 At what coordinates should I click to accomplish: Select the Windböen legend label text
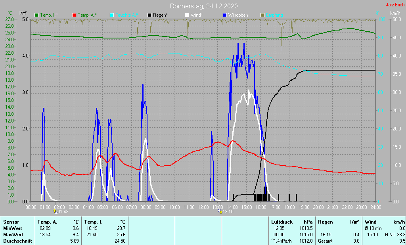(x=239, y=15)
